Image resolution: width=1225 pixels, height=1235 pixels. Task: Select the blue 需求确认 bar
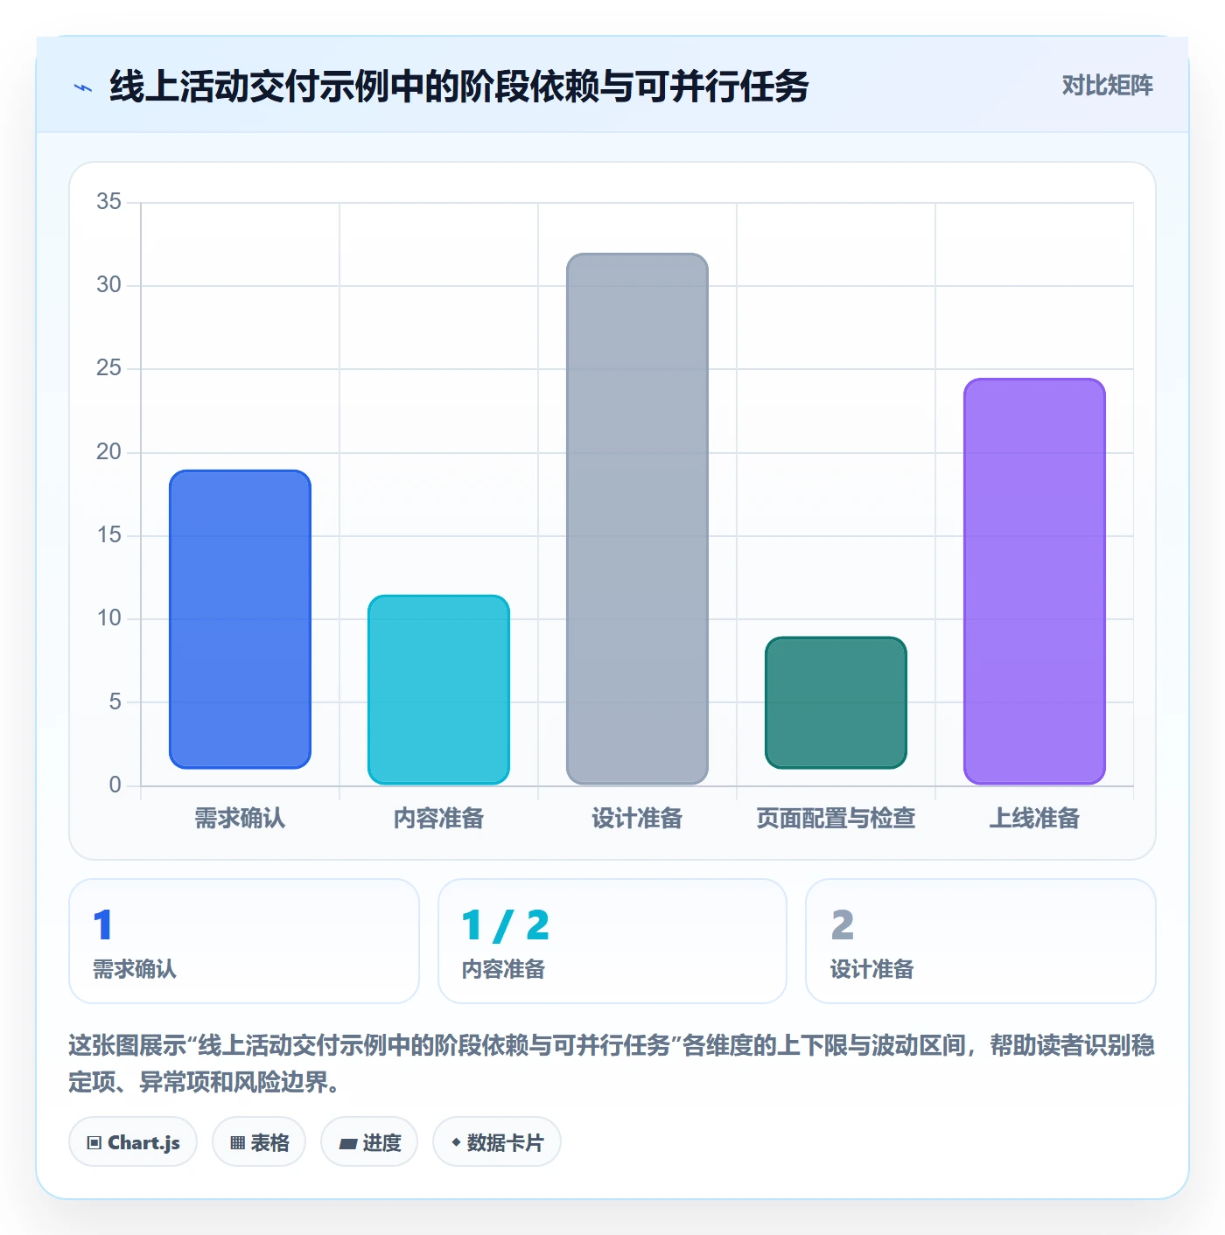click(x=240, y=619)
